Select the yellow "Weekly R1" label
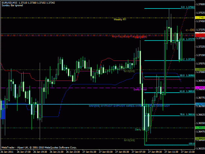205x154 pixels. click(x=120, y=19)
